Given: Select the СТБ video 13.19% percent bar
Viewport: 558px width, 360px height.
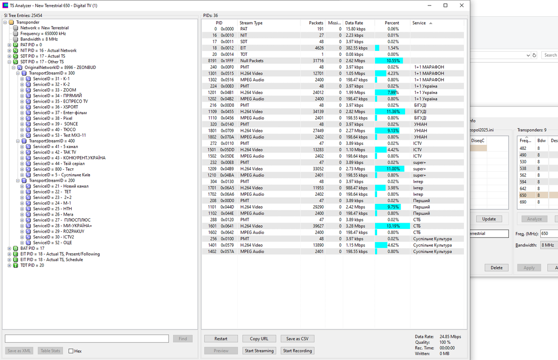Looking at the screenshot, I should [x=392, y=226].
